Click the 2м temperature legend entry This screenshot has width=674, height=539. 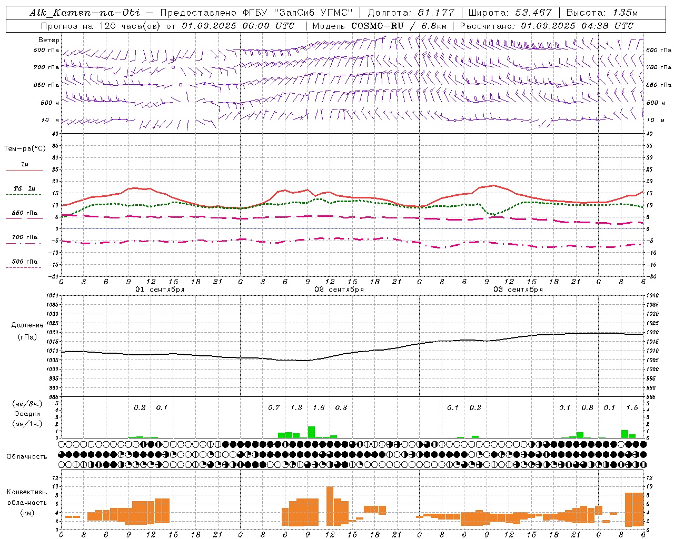tap(25, 165)
